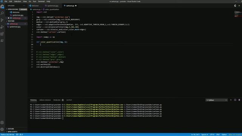Switch to the spiderman.jpg editor tab
This screenshot has width=242, height=136.
click(x=53, y=6)
